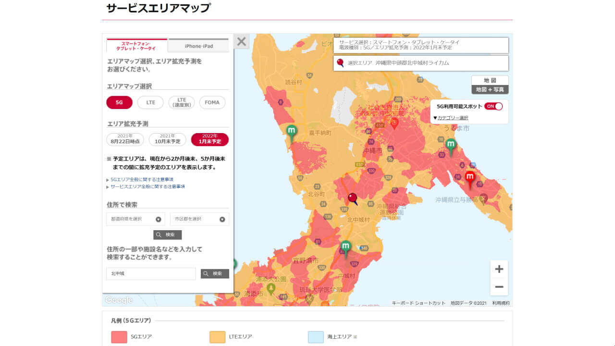Open the 5Gエリア全般に関する注意事項 link
The height and width of the screenshot is (346, 615).
142,179
